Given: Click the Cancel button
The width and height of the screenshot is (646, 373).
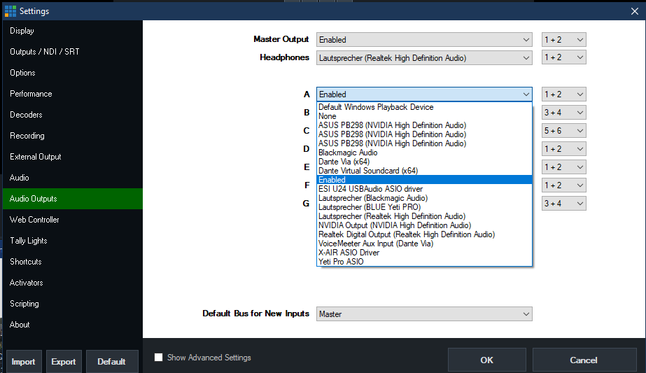Looking at the screenshot, I should click(583, 360).
